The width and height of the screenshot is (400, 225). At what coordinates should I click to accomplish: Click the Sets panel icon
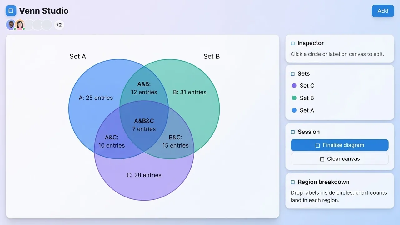coord(293,74)
